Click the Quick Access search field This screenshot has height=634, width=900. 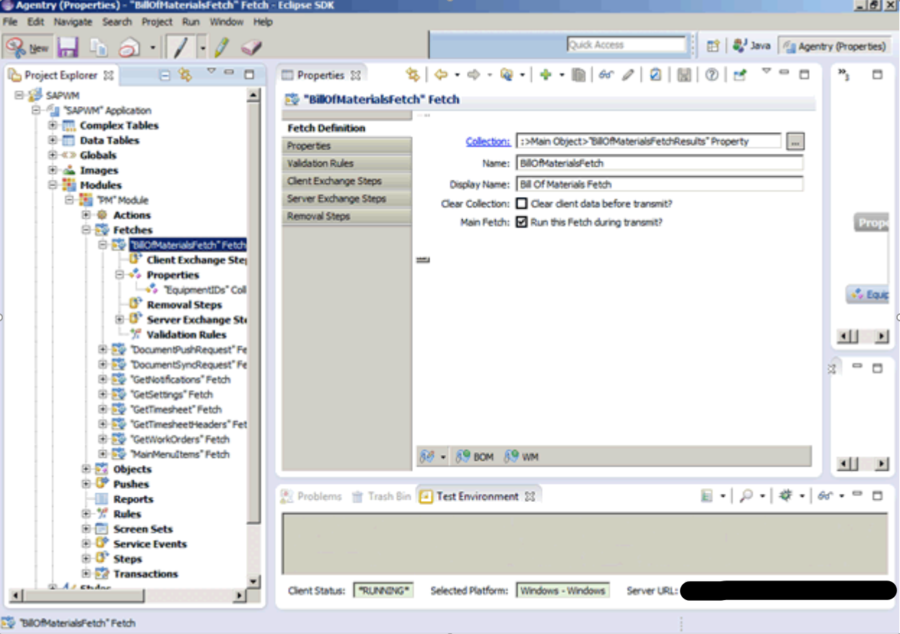(626, 45)
